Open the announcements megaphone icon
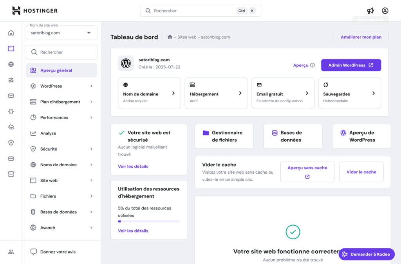The width and height of the screenshot is (401, 264). click(x=370, y=11)
